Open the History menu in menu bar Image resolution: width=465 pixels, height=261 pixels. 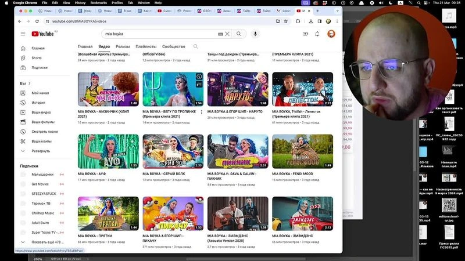pos(80,3)
